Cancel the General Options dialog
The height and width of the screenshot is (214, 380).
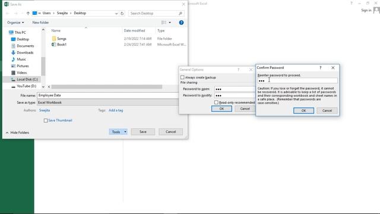245,109
